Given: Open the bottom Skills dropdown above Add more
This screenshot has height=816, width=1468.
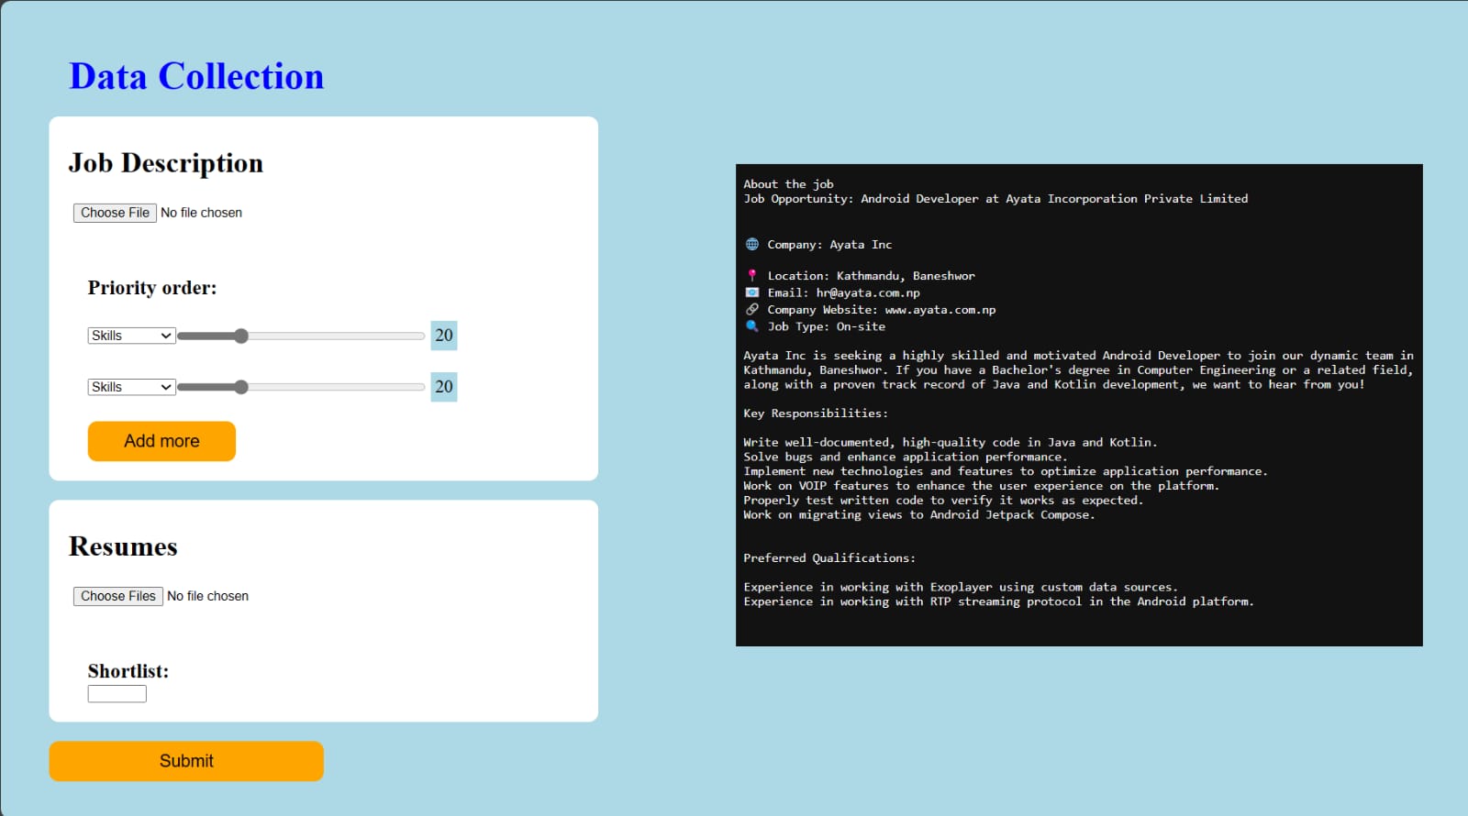Looking at the screenshot, I should tap(131, 387).
